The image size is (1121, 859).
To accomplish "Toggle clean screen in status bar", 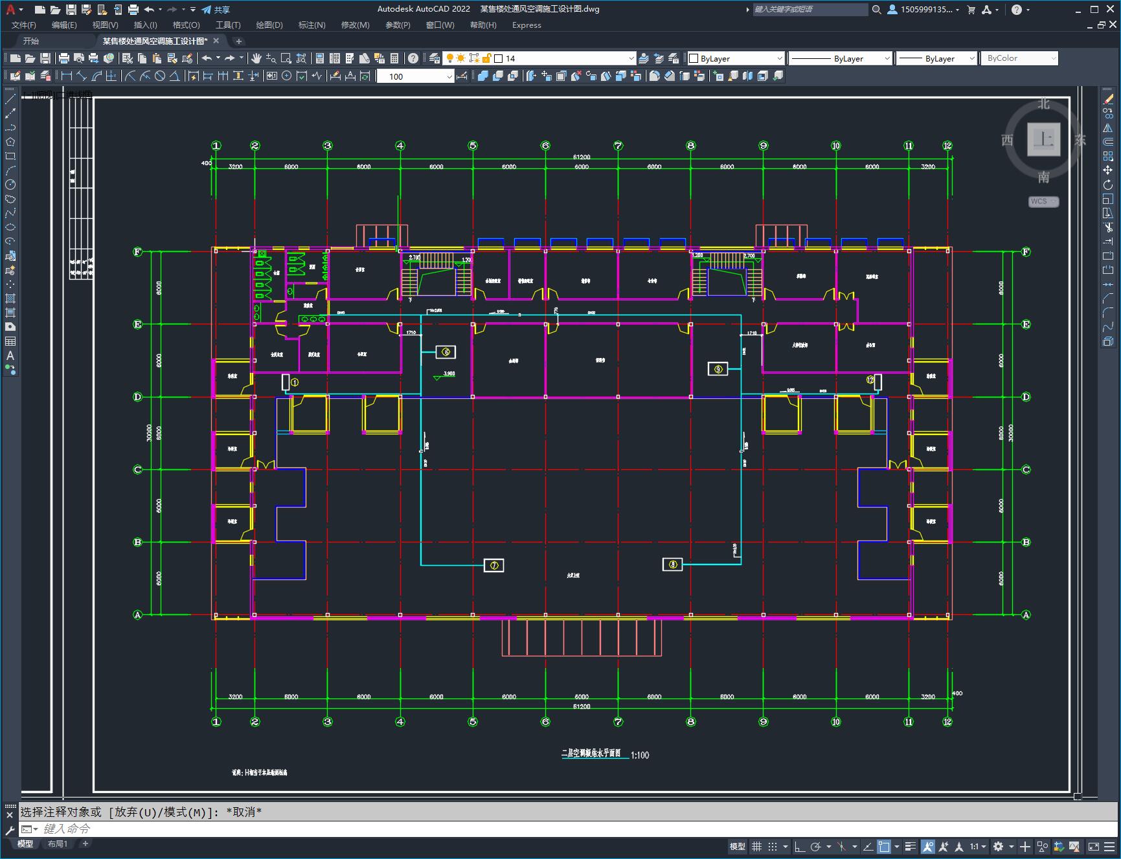I will (x=1094, y=846).
